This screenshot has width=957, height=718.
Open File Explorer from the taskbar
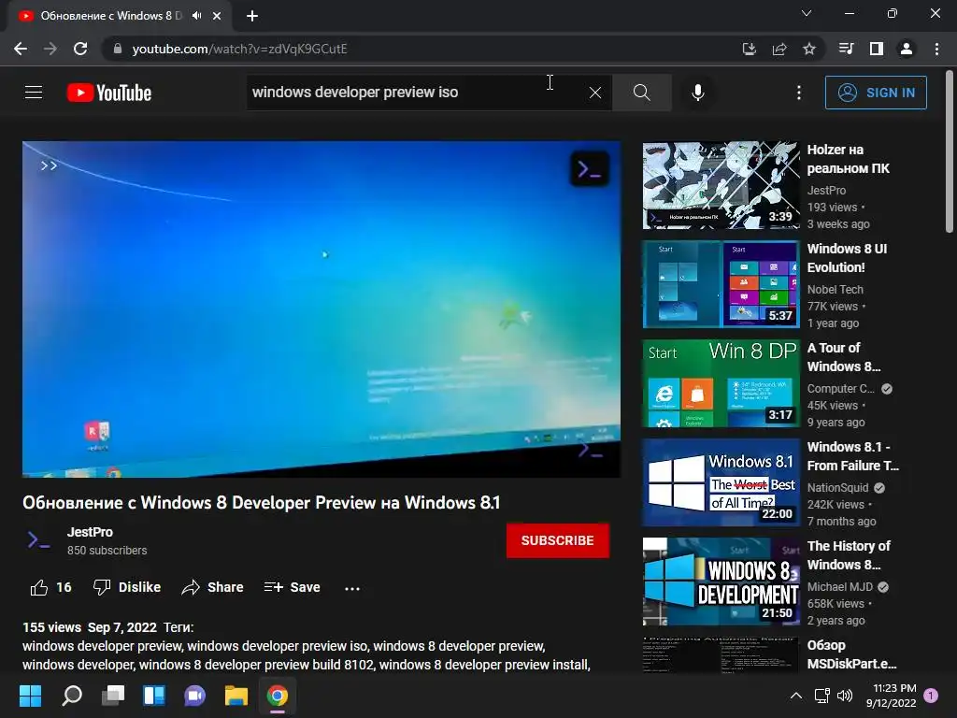click(236, 696)
